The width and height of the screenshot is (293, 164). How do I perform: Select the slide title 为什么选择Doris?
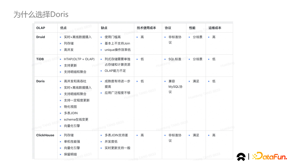tap(41, 15)
